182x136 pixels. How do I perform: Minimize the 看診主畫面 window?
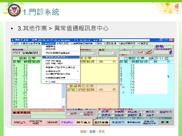click(162, 40)
